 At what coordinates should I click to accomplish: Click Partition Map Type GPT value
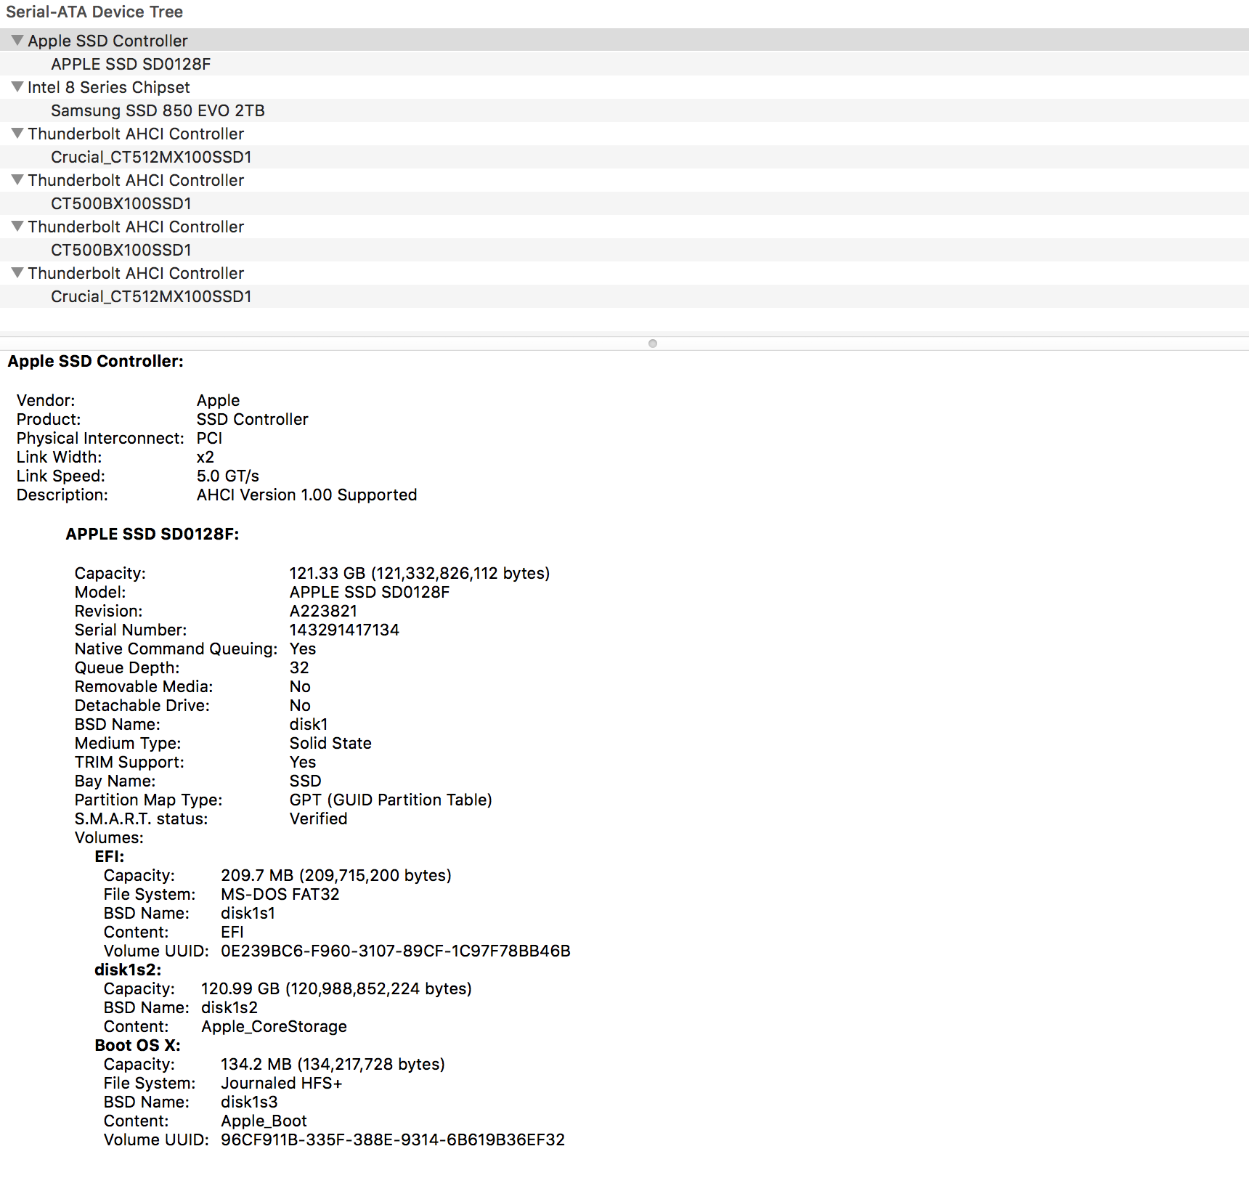[391, 800]
